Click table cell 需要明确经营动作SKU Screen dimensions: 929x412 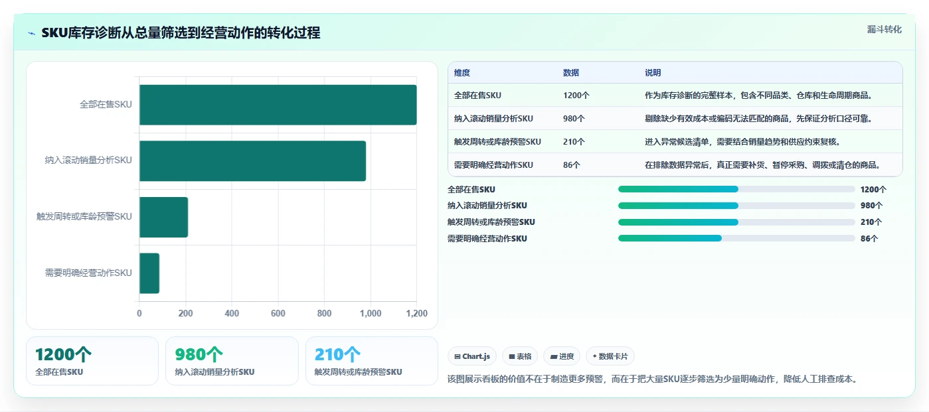click(x=493, y=165)
